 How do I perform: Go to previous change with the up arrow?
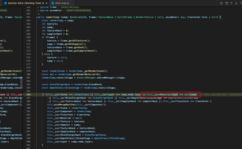[231, 3]
